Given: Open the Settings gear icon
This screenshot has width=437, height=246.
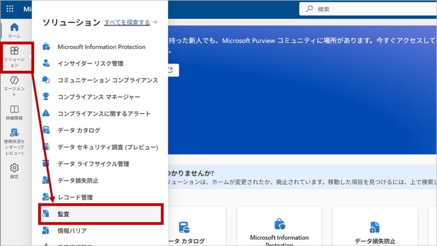Looking at the screenshot, I should click(14, 171).
